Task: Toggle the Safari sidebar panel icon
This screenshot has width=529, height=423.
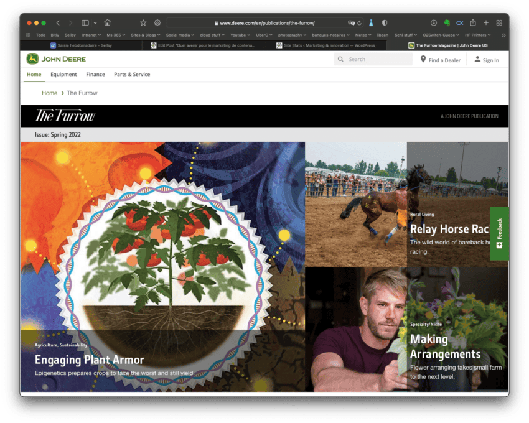Action: click(85, 23)
